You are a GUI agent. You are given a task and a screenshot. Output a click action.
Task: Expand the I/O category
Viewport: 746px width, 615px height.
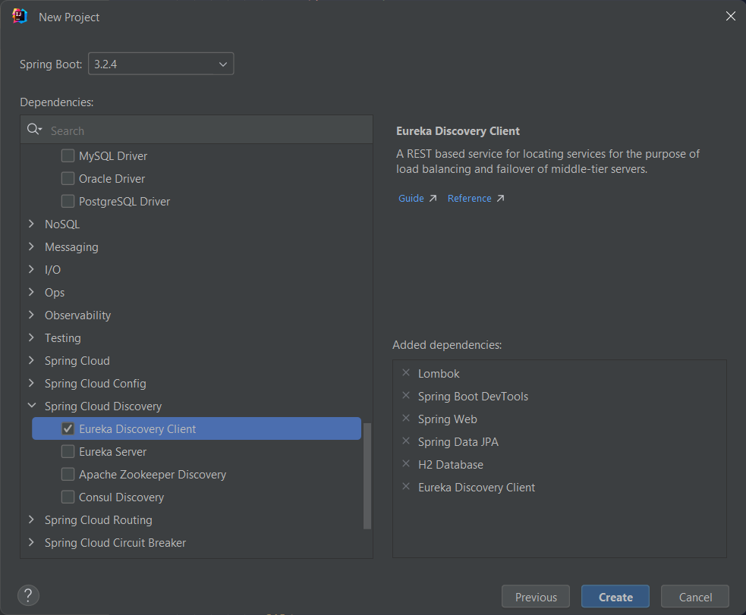pyautogui.click(x=31, y=269)
